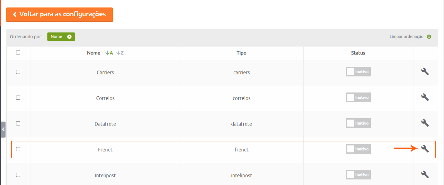444x185 pixels.
Task: Configure Frenet using the wrench icon
Action: point(425,149)
